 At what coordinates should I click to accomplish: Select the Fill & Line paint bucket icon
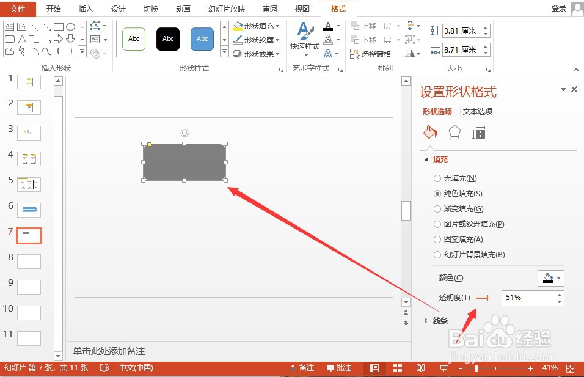pyautogui.click(x=430, y=132)
